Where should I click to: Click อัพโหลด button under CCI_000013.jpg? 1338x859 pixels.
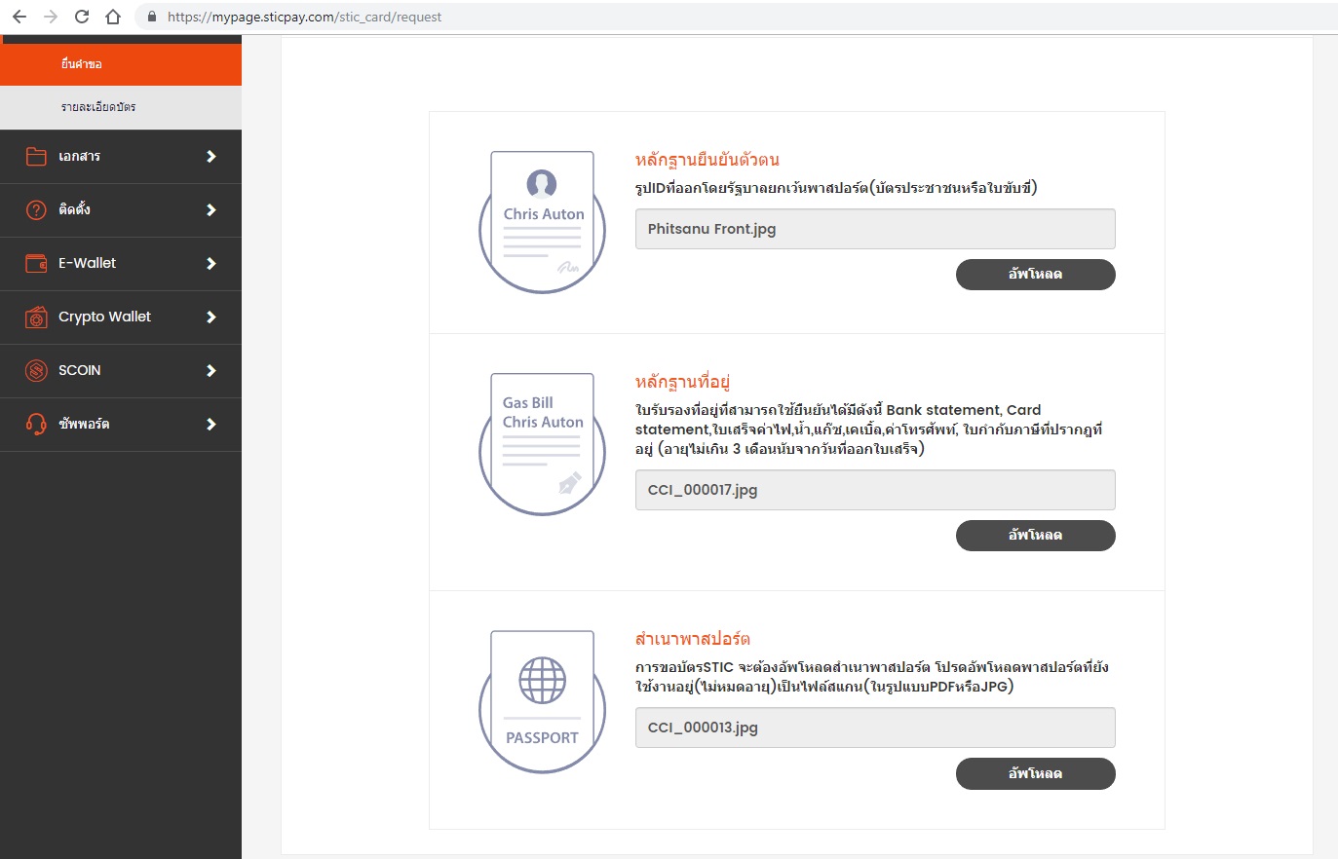[x=1035, y=773]
